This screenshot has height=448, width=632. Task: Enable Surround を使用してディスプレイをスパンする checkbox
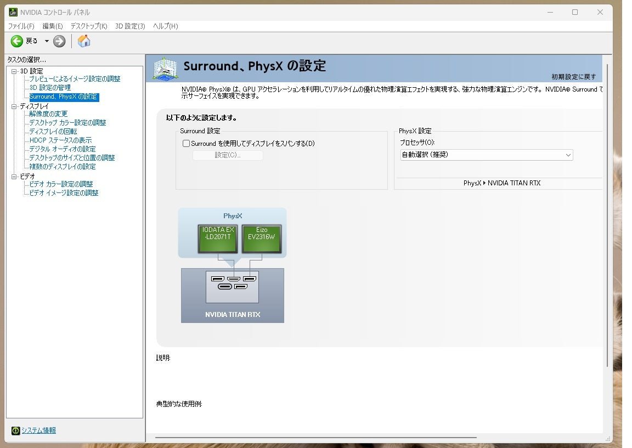[186, 144]
